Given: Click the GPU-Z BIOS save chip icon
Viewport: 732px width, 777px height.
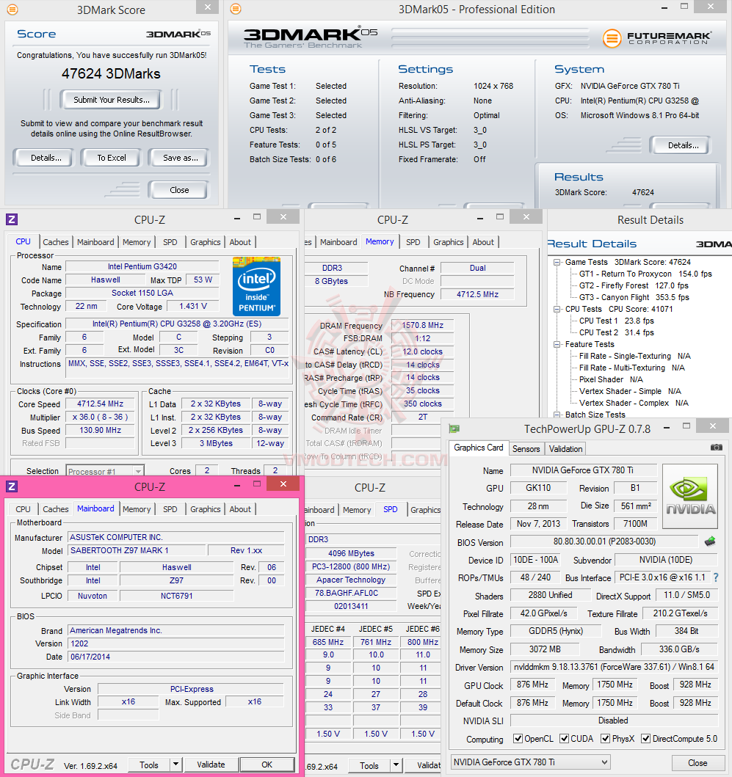Looking at the screenshot, I should point(710,541).
